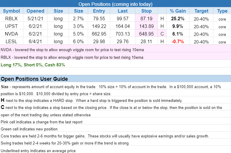Screen dimensions: 231x153
Task: Click the Open Positions title bar
Action: coord(115,4)
